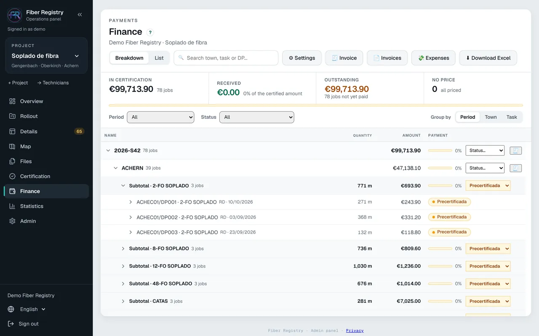Download Excel export
The image size is (539, 336).
click(x=488, y=58)
